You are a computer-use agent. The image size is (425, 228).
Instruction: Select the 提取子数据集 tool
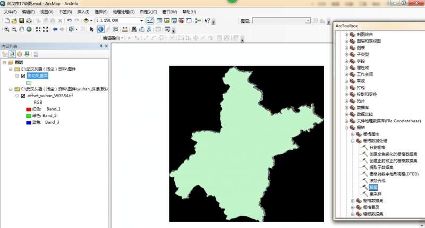(x=381, y=167)
